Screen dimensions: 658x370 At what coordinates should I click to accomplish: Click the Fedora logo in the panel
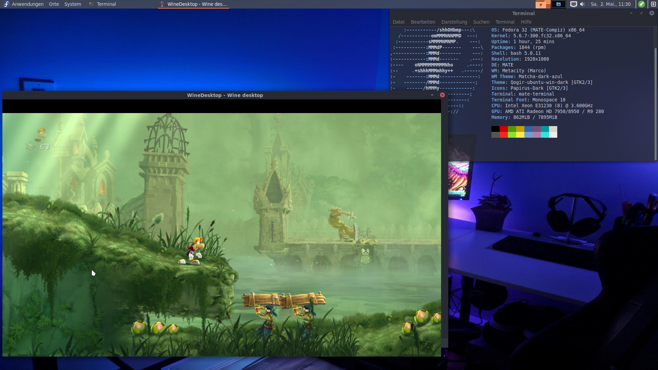coord(6,4)
